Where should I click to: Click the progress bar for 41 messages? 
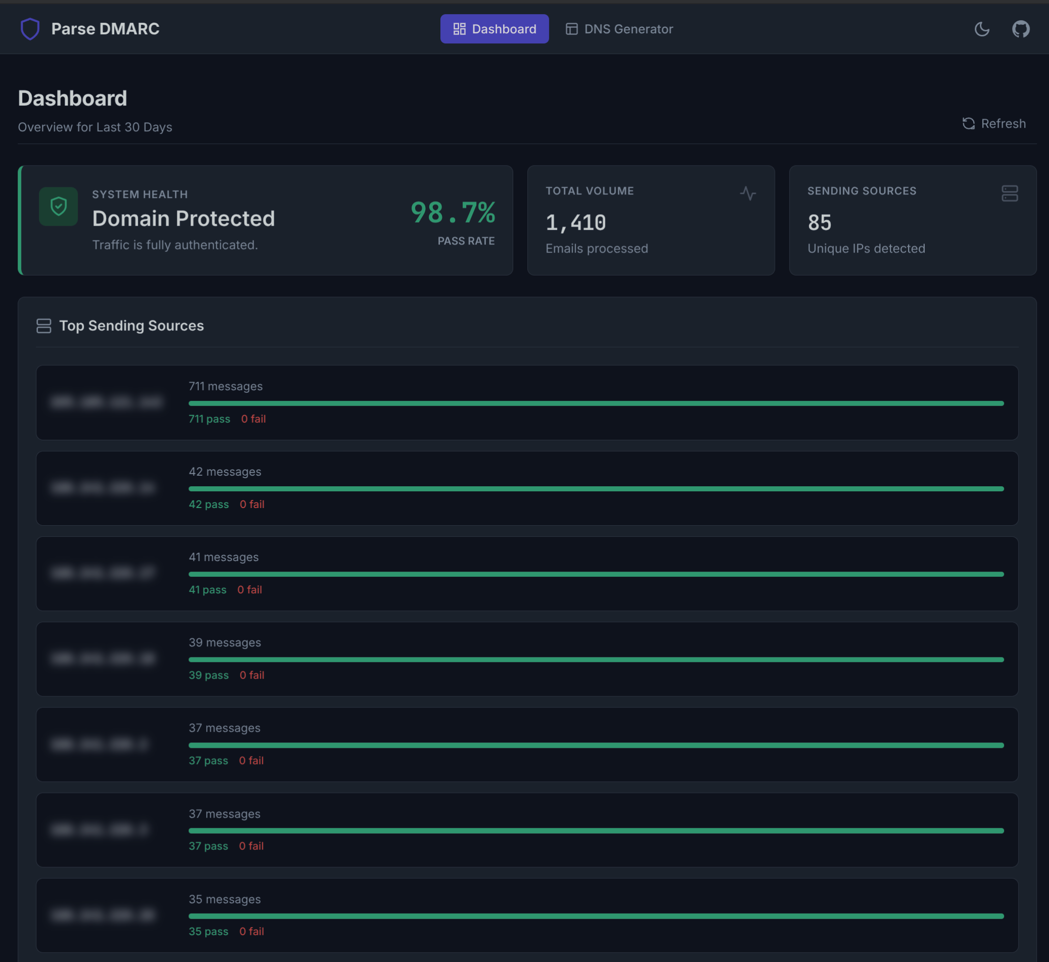click(596, 574)
